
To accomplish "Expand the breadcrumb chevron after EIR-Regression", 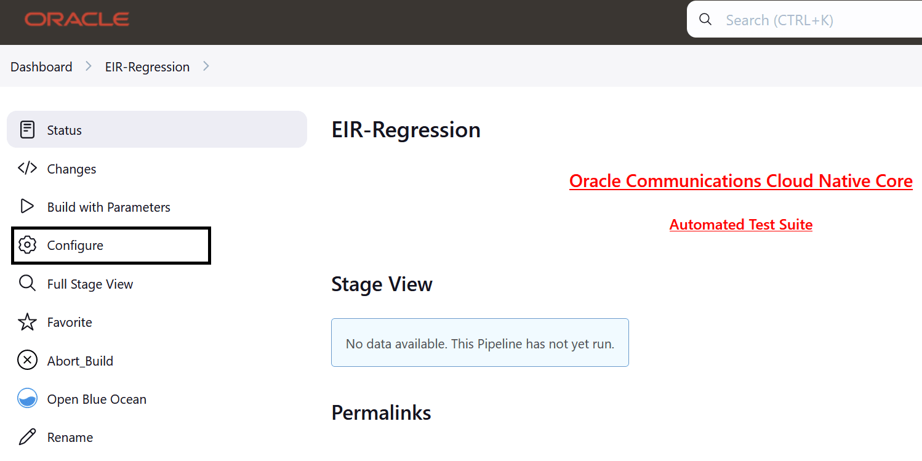I will [x=206, y=66].
